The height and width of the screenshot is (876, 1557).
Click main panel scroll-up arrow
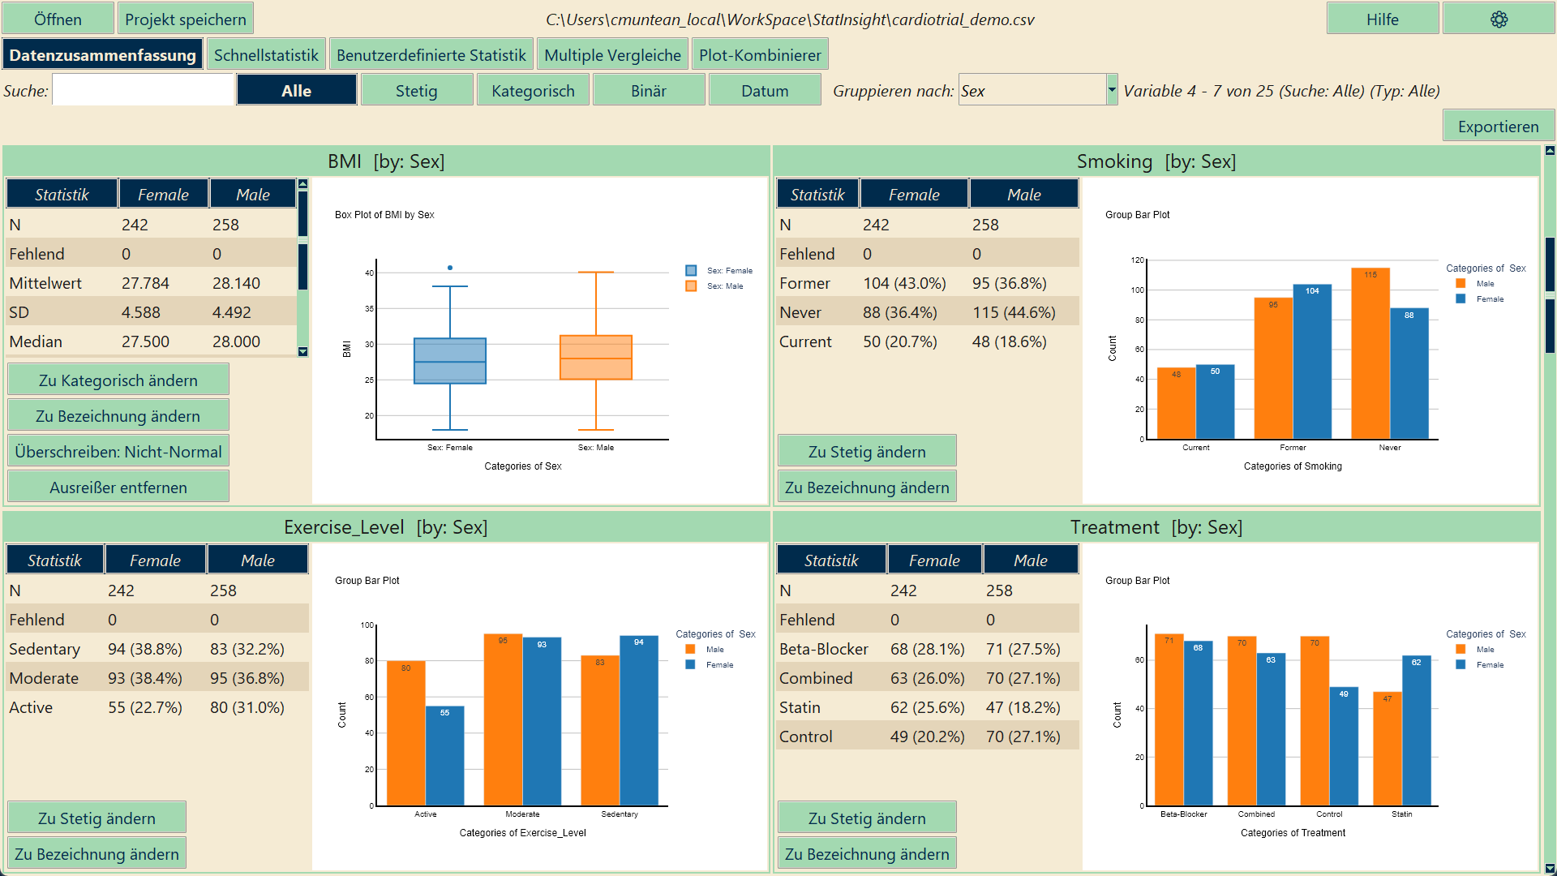1550,151
